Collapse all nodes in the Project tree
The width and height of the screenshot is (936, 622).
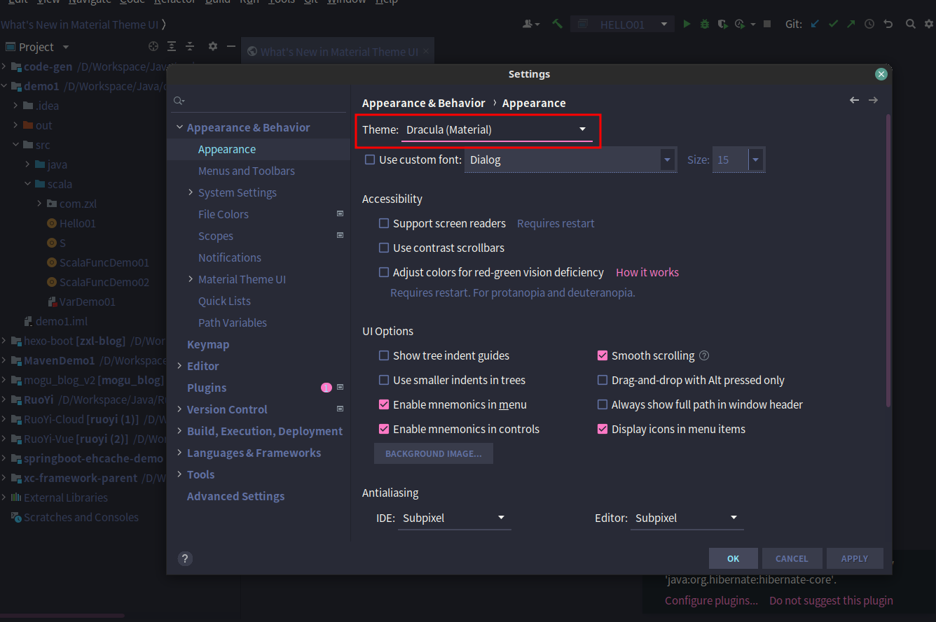[190, 46]
